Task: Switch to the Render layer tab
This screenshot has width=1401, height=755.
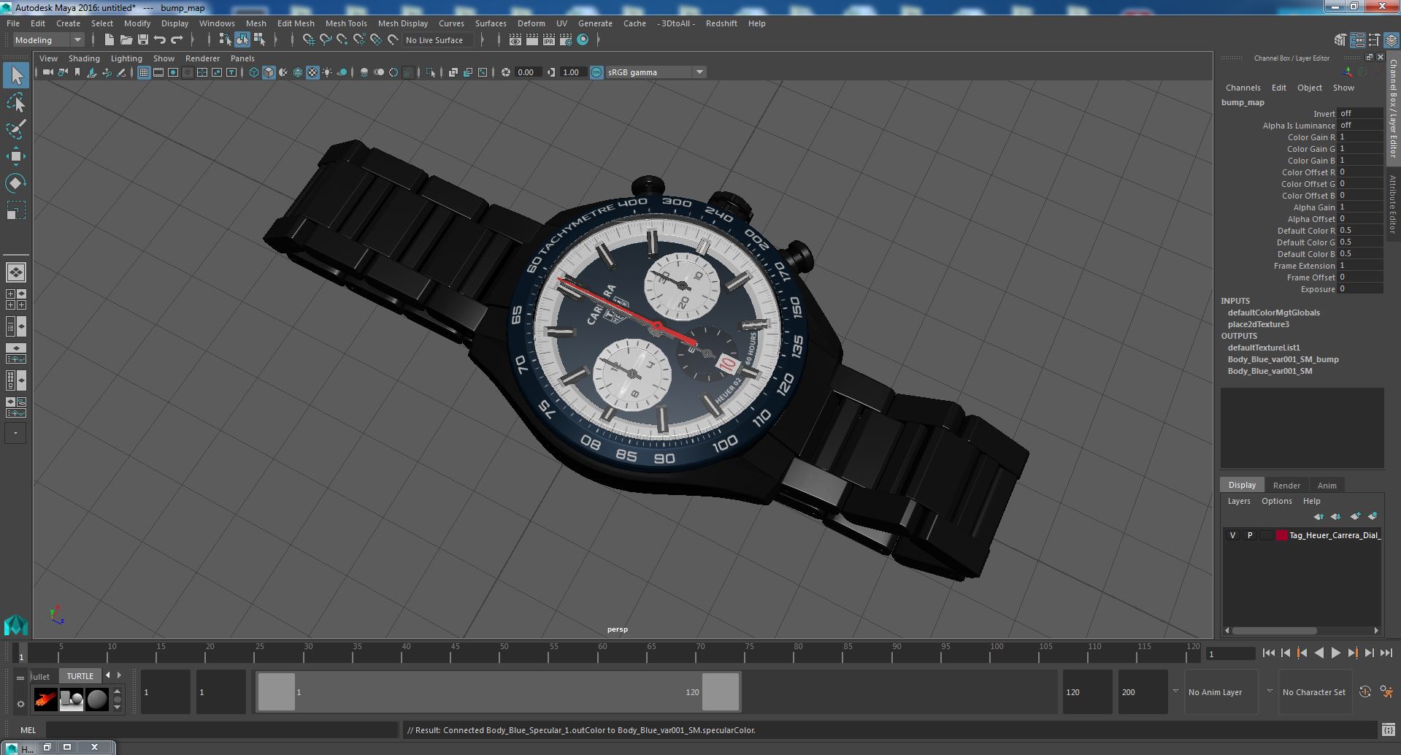Action: 1286,486
